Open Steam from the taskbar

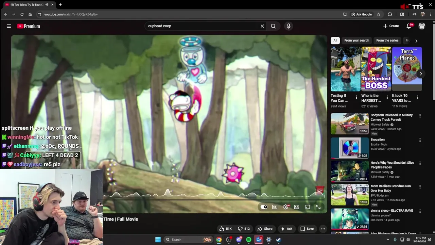point(278,240)
